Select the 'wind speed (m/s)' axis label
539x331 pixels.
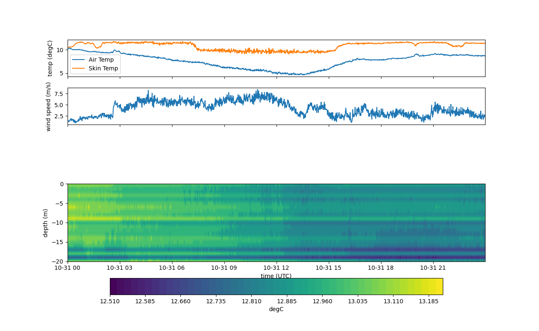(49, 106)
